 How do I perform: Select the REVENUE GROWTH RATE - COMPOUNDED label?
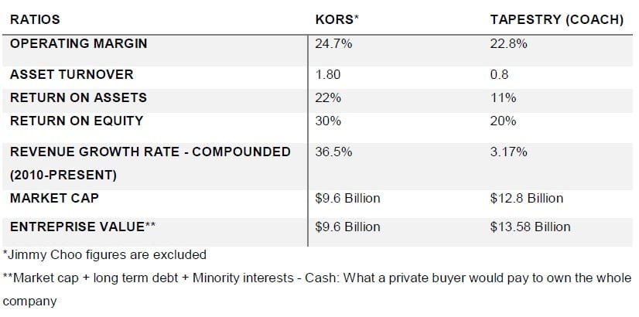(150, 152)
